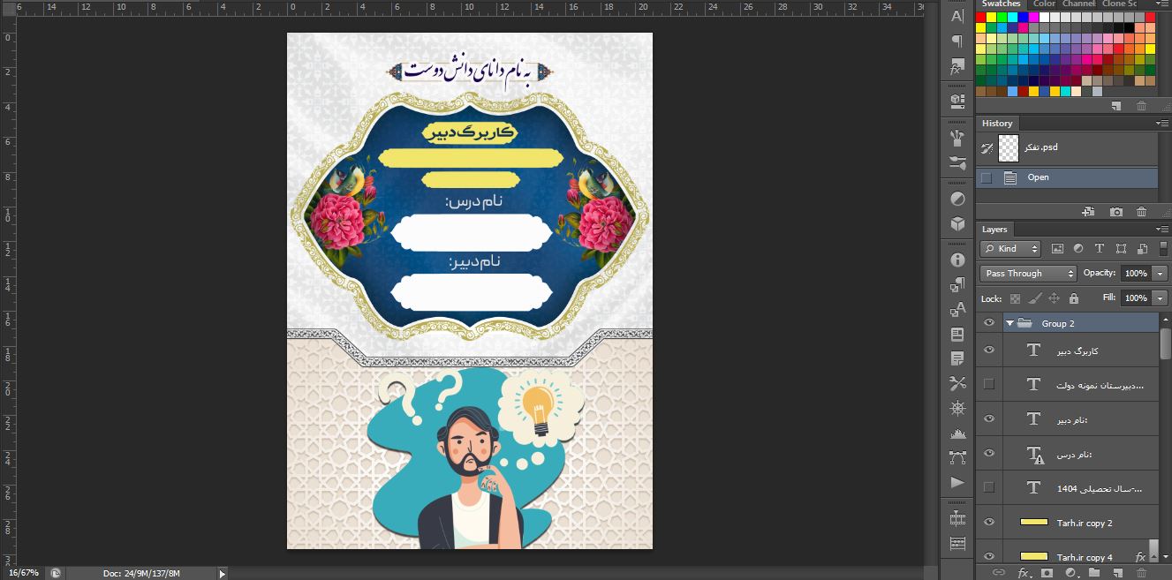The image size is (1172, 580).
Task: Set history brush source on Open state
Action: (987, 177)
